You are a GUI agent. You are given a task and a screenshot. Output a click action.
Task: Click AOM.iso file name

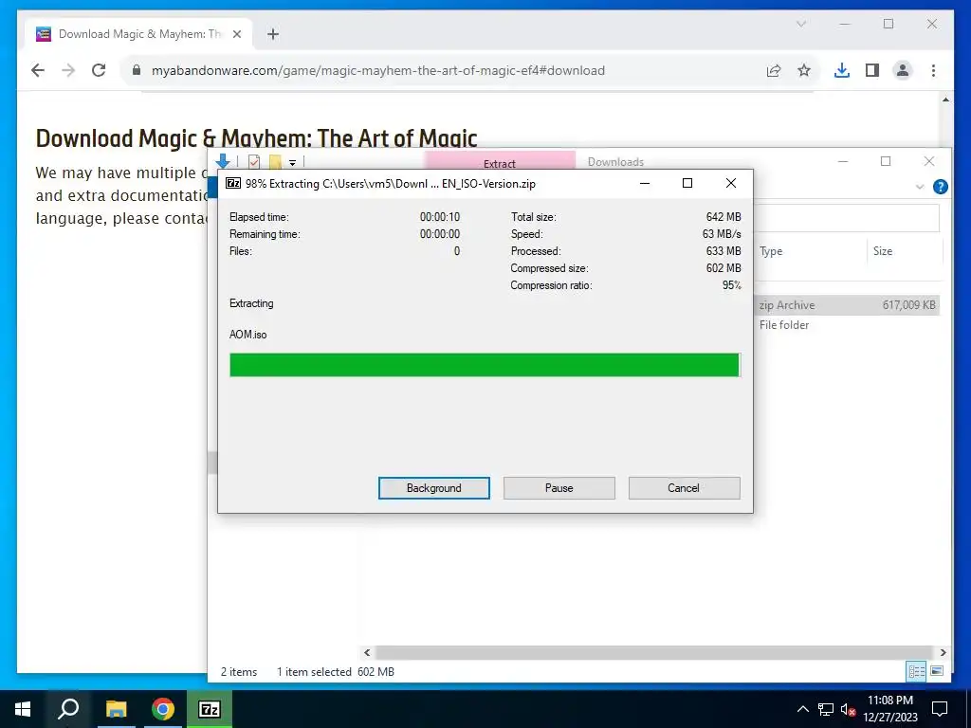pos(247,335)
